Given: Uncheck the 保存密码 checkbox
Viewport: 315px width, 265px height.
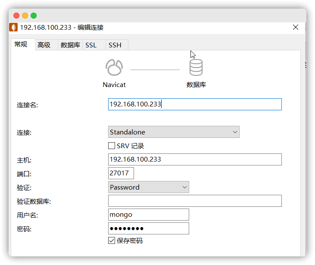Looking at the screenshot, I should (x=112, y=240).
